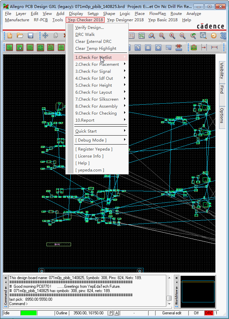This screenshot has height=319, width=229.
Task: Click the Zoom Out minus icon
Action: click(x=183, y=36)
